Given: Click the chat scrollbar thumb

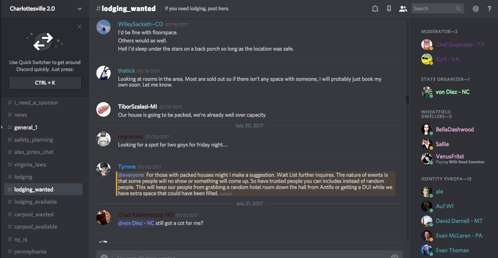Looking at the screenshot, I should click(407, 99).
